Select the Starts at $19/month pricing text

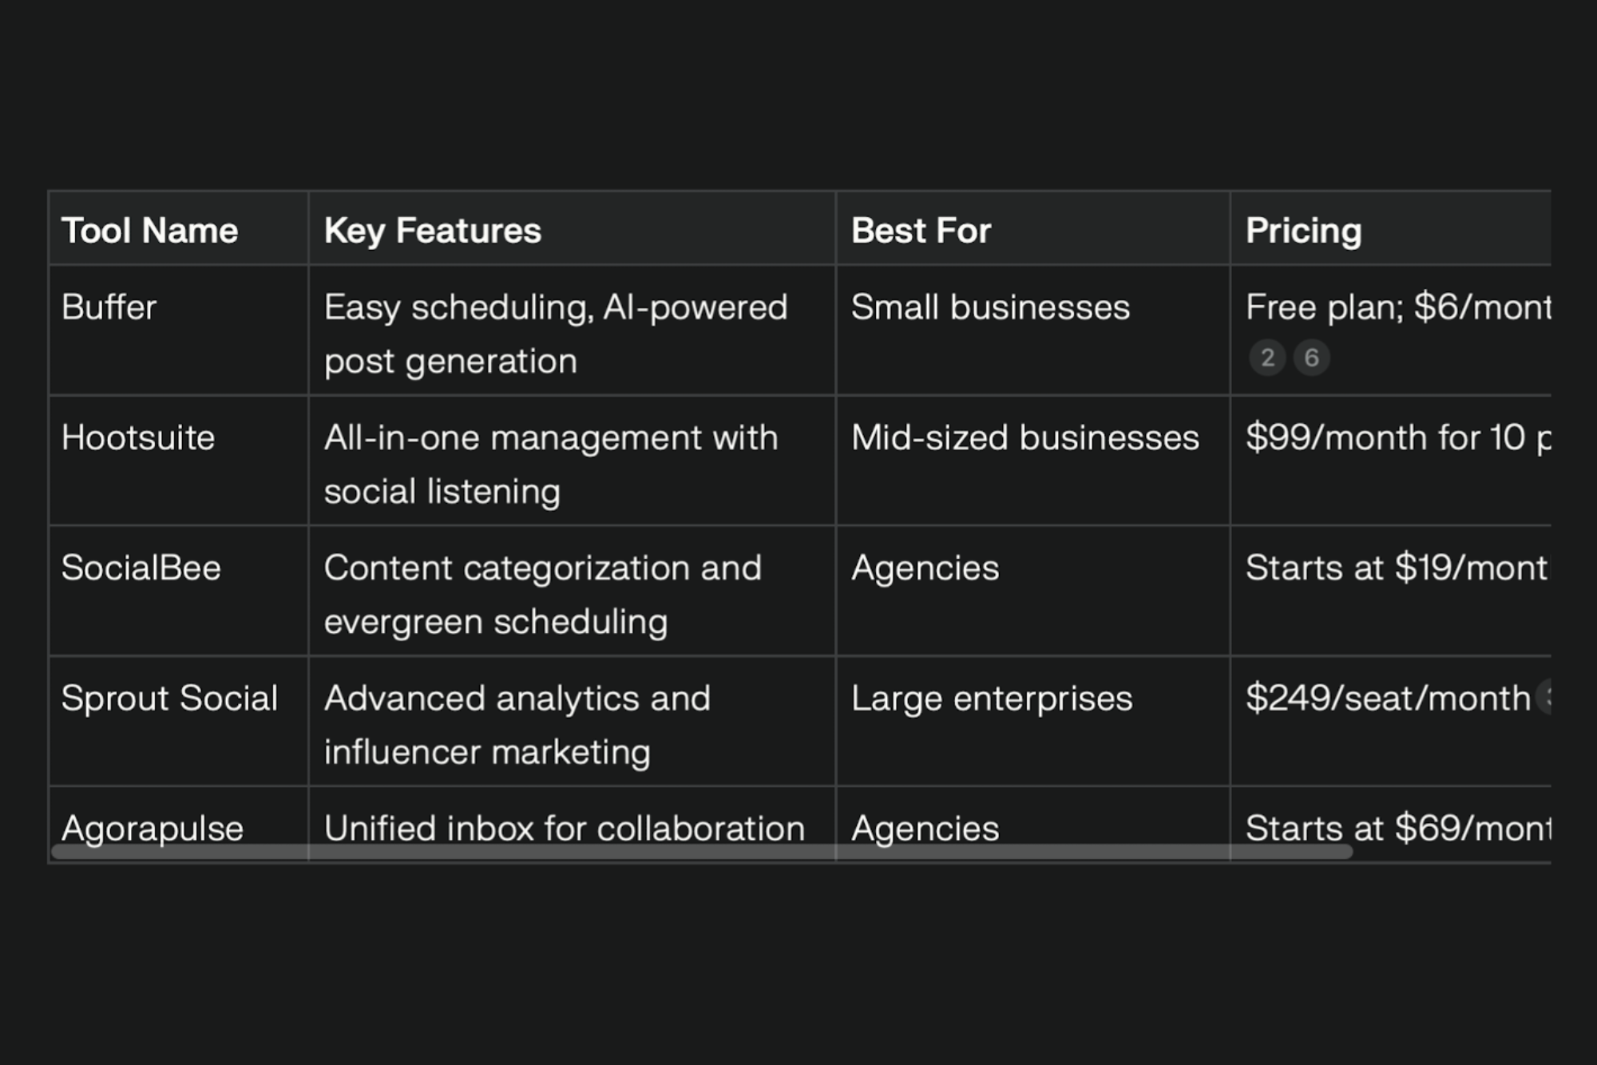click(x=1396, y=568)
